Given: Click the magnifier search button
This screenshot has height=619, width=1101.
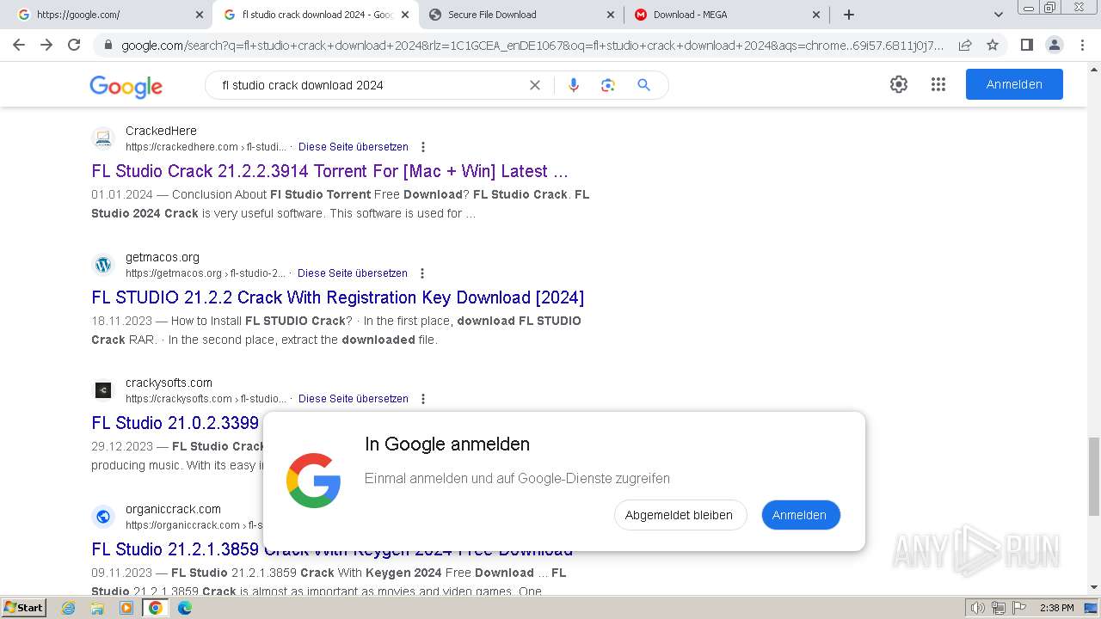Looking at the screenshot, I should coord(643,85).
